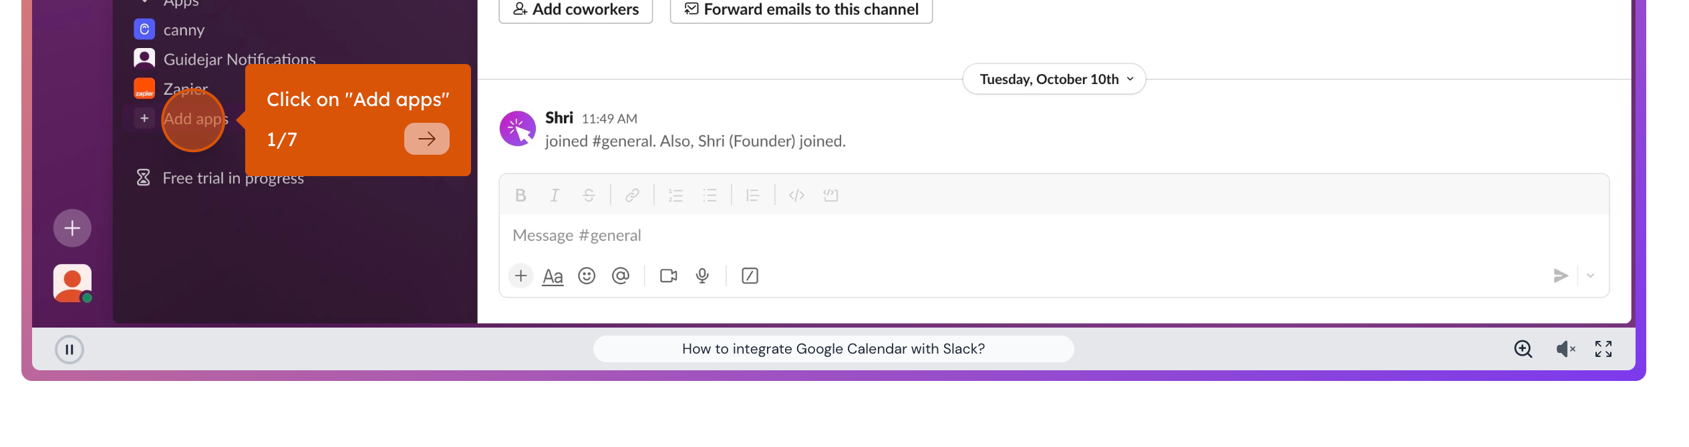Insert a code block

tap(830, 195)
